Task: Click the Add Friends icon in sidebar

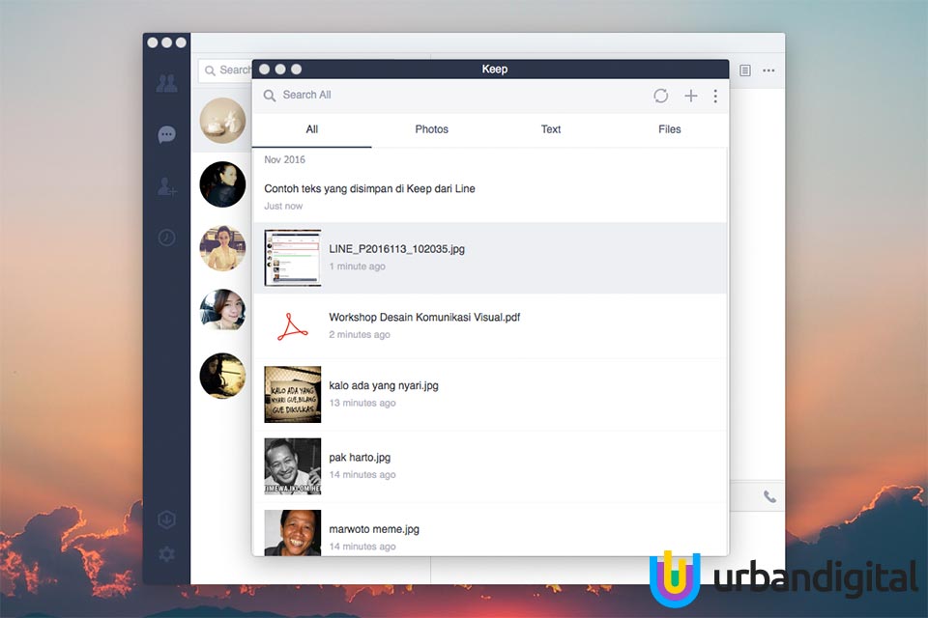Action: pyautogui.click(x=166, y=187)
